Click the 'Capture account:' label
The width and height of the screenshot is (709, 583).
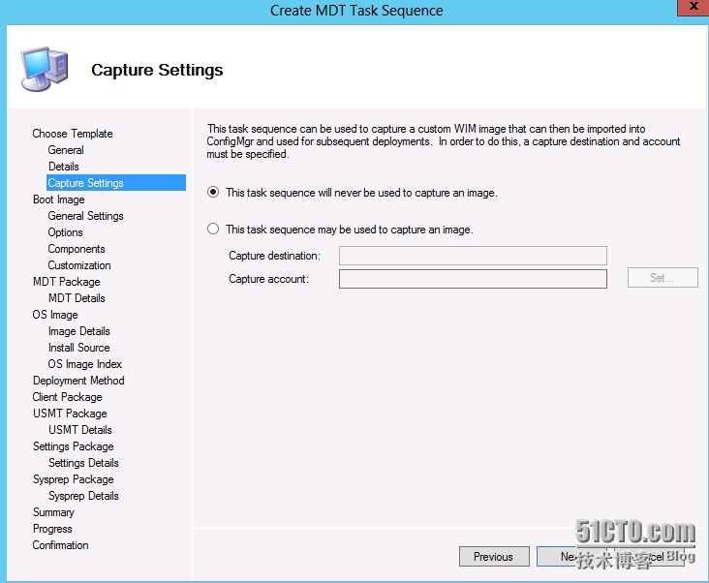coord(268,279)
